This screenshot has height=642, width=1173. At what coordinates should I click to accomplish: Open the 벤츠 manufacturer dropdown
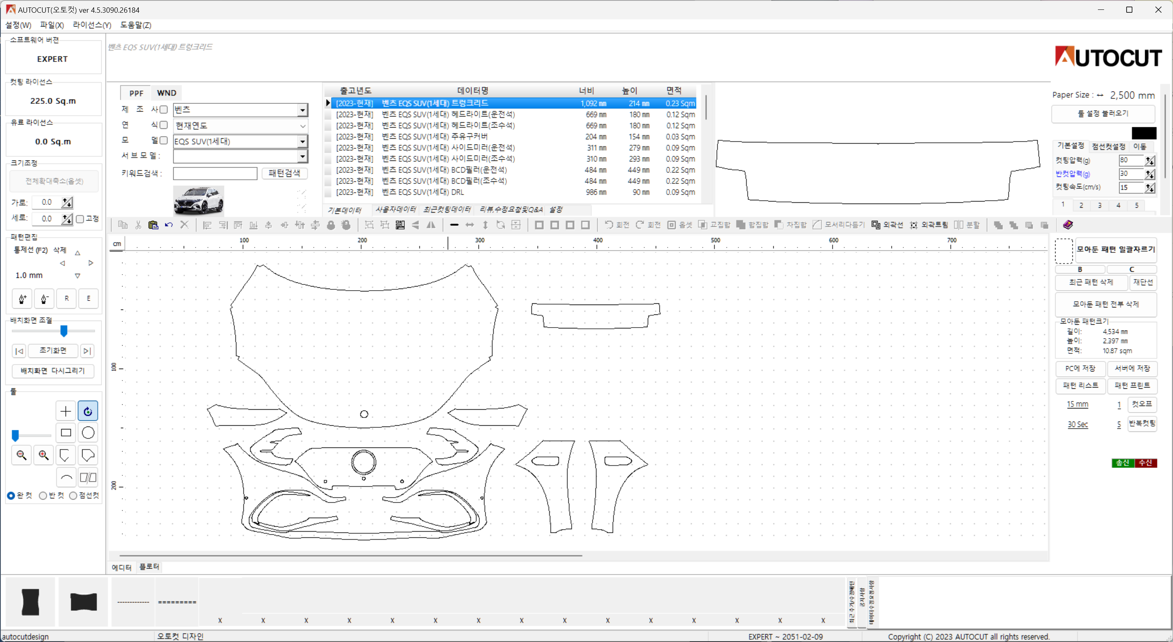coord(302,110)
